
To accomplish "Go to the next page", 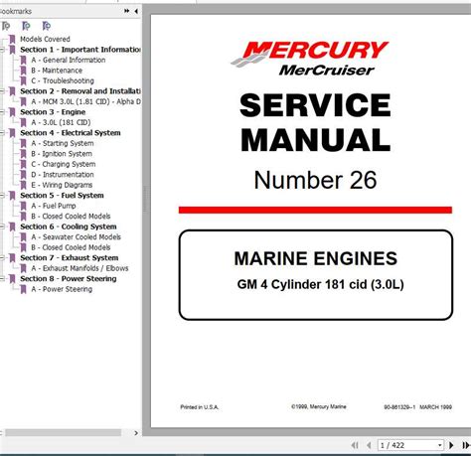I will point(451,445).
